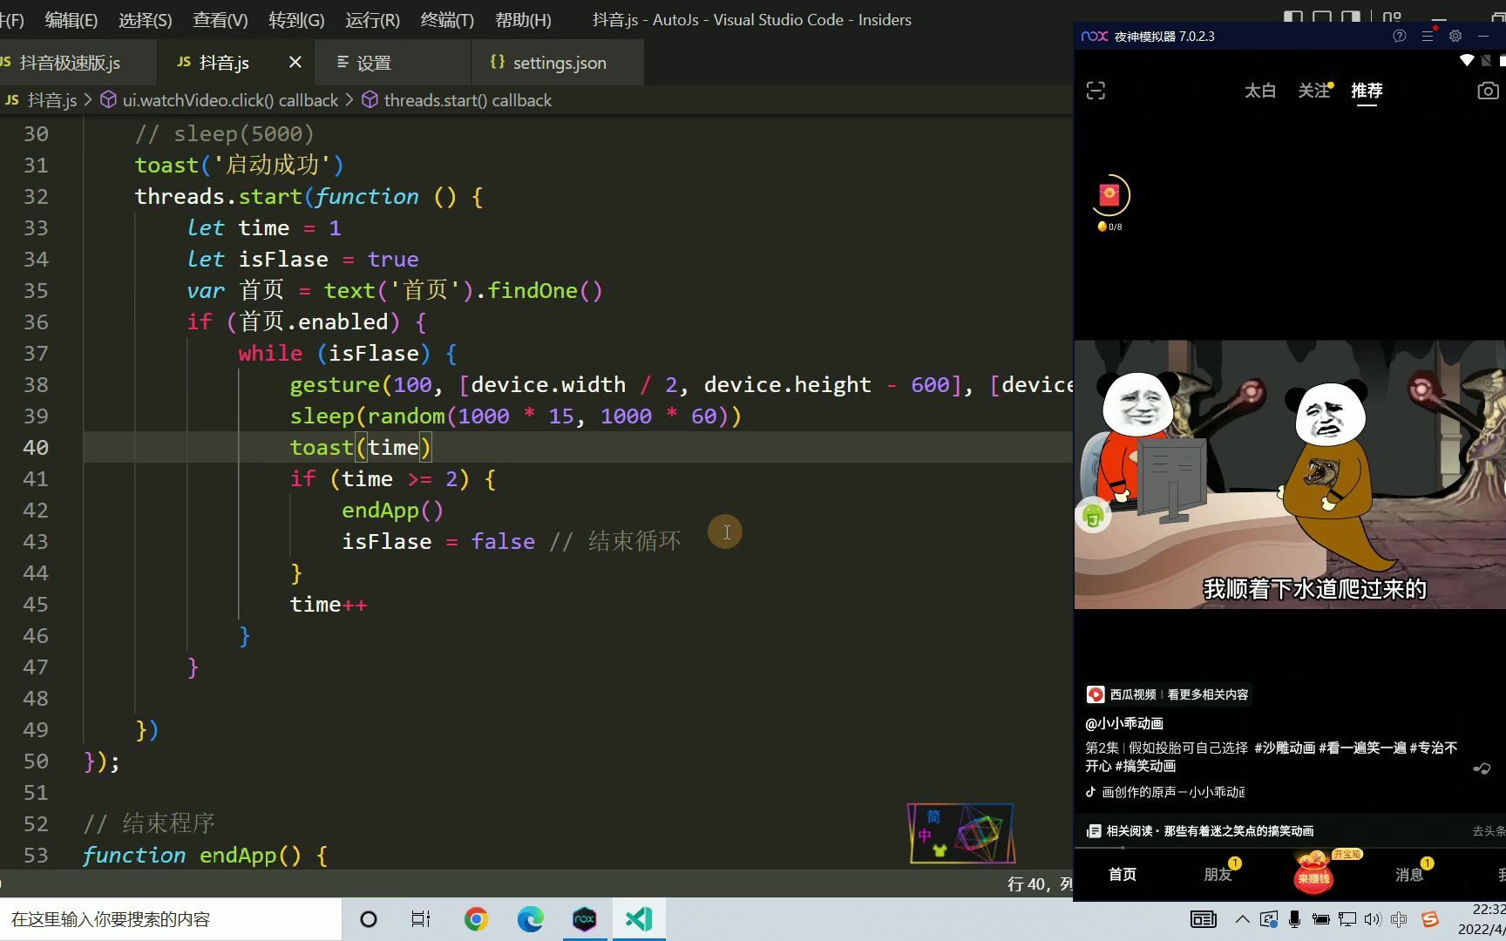Image resolution: width=1506 pixels, height=941 pixels.
Task: Open line and column indicator in status bar
Action: click(1039, 883)
